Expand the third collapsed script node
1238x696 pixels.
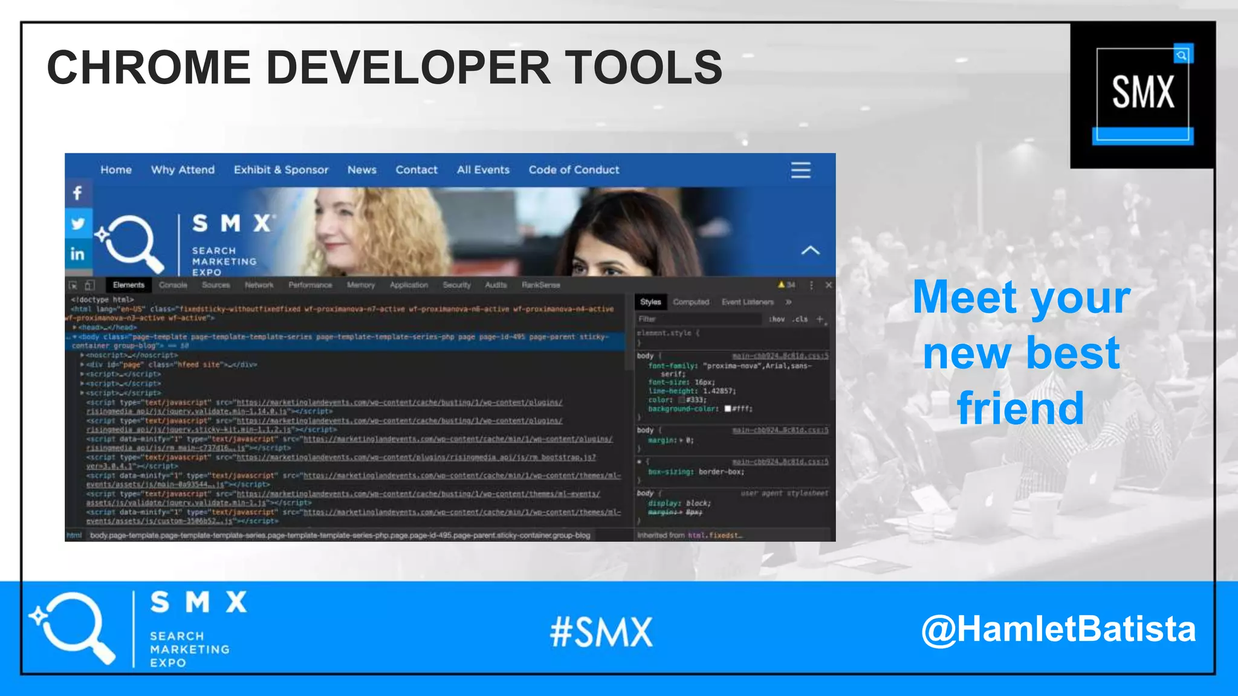pyautogui.click(x=82, y=393)
